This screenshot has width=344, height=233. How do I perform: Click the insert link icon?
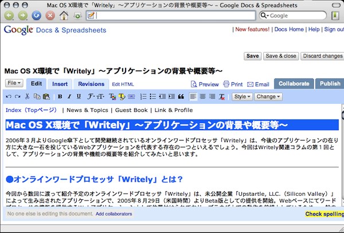click(x=131, y=97)
